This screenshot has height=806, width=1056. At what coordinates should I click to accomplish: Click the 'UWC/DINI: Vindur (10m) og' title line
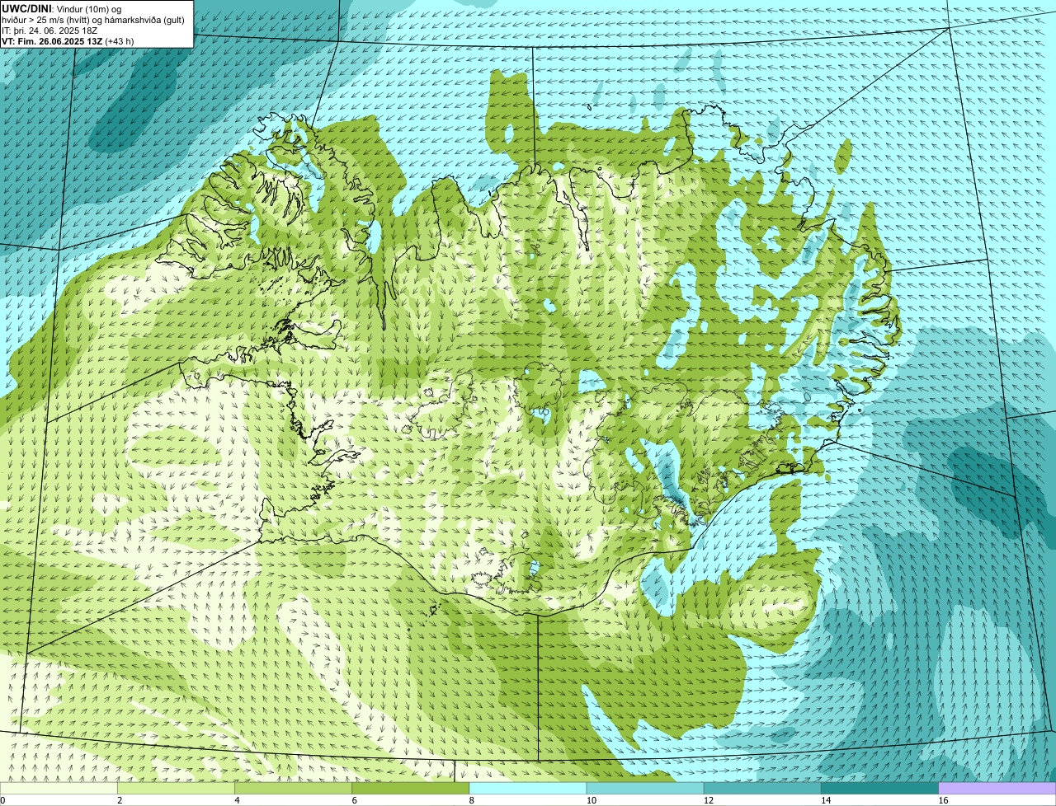62,8
